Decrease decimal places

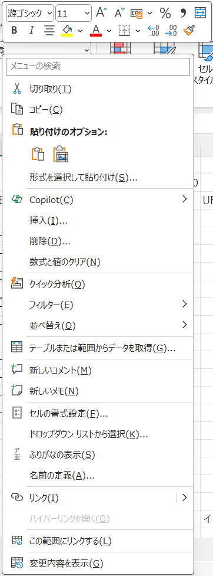click(x=171, y=31)
